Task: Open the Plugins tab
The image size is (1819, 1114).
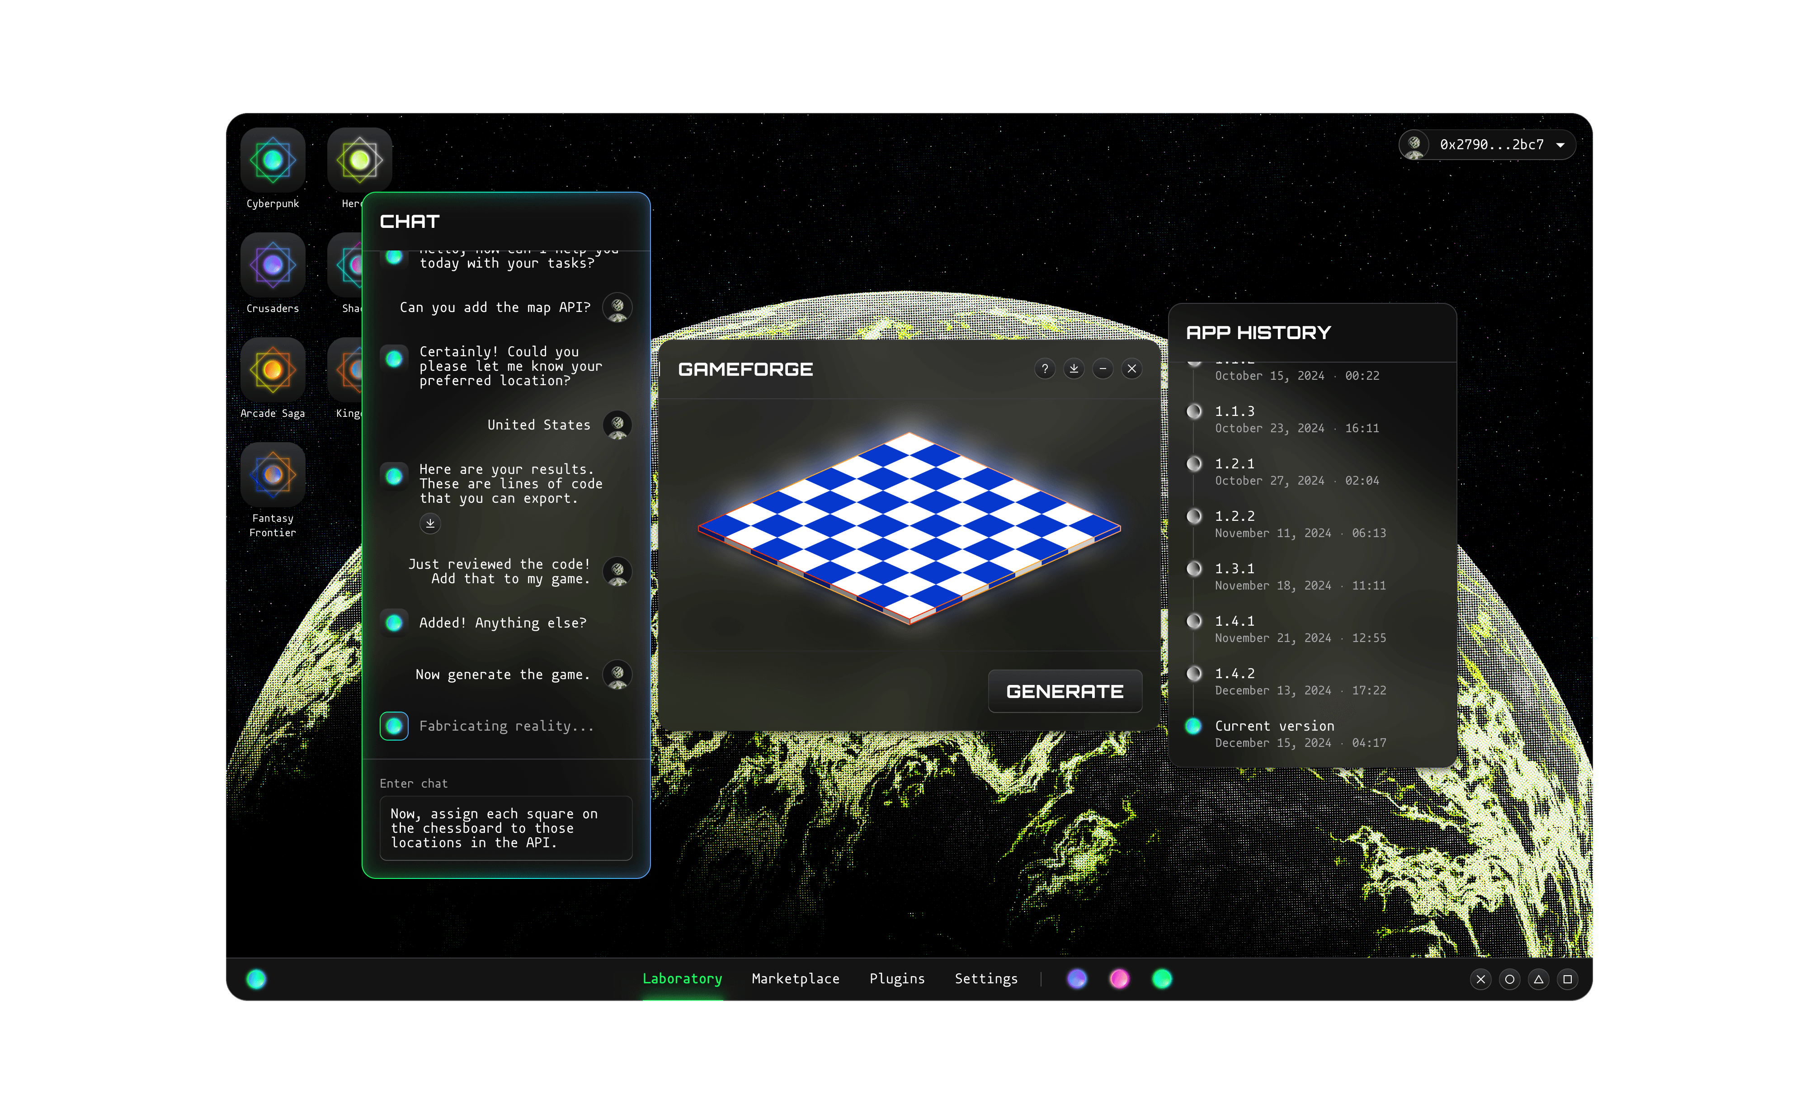Action: 897,979
